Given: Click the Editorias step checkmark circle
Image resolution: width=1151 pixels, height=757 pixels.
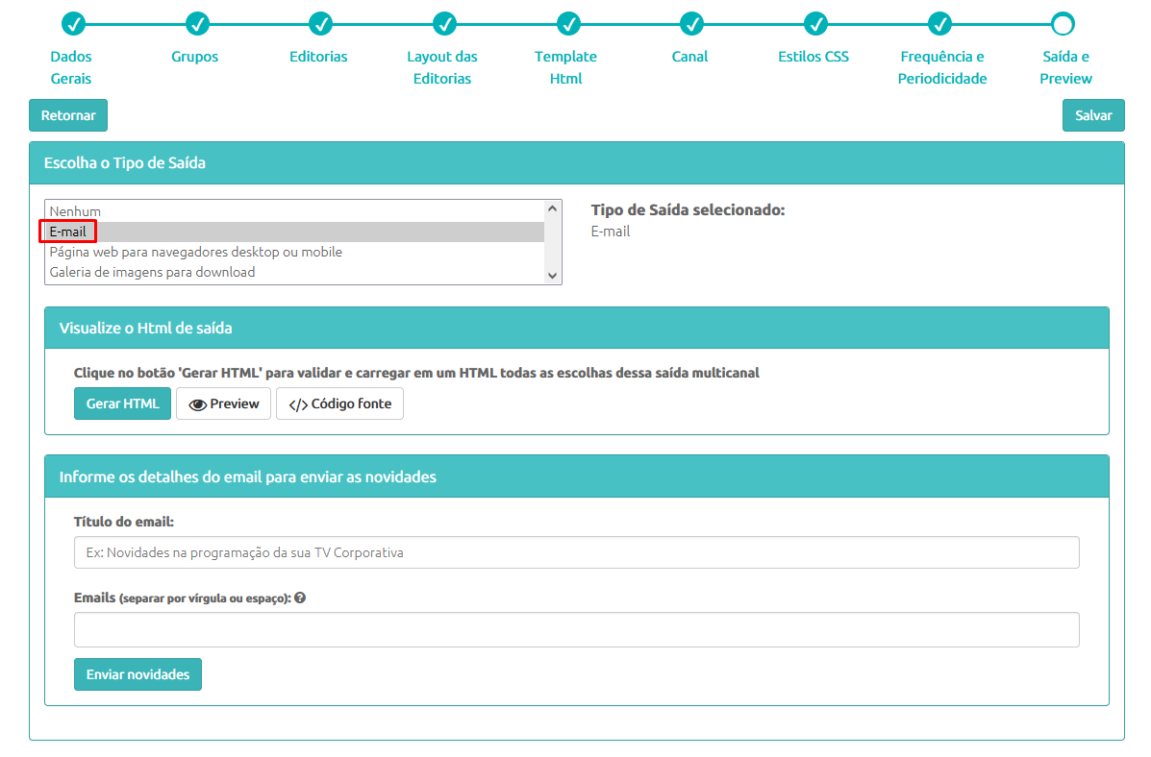Looking at the screenshot, I should [x=321, y=24].
